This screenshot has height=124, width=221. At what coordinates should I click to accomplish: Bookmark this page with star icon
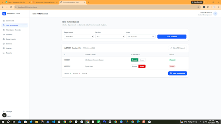pyautogui.click(x=198, y=7)
